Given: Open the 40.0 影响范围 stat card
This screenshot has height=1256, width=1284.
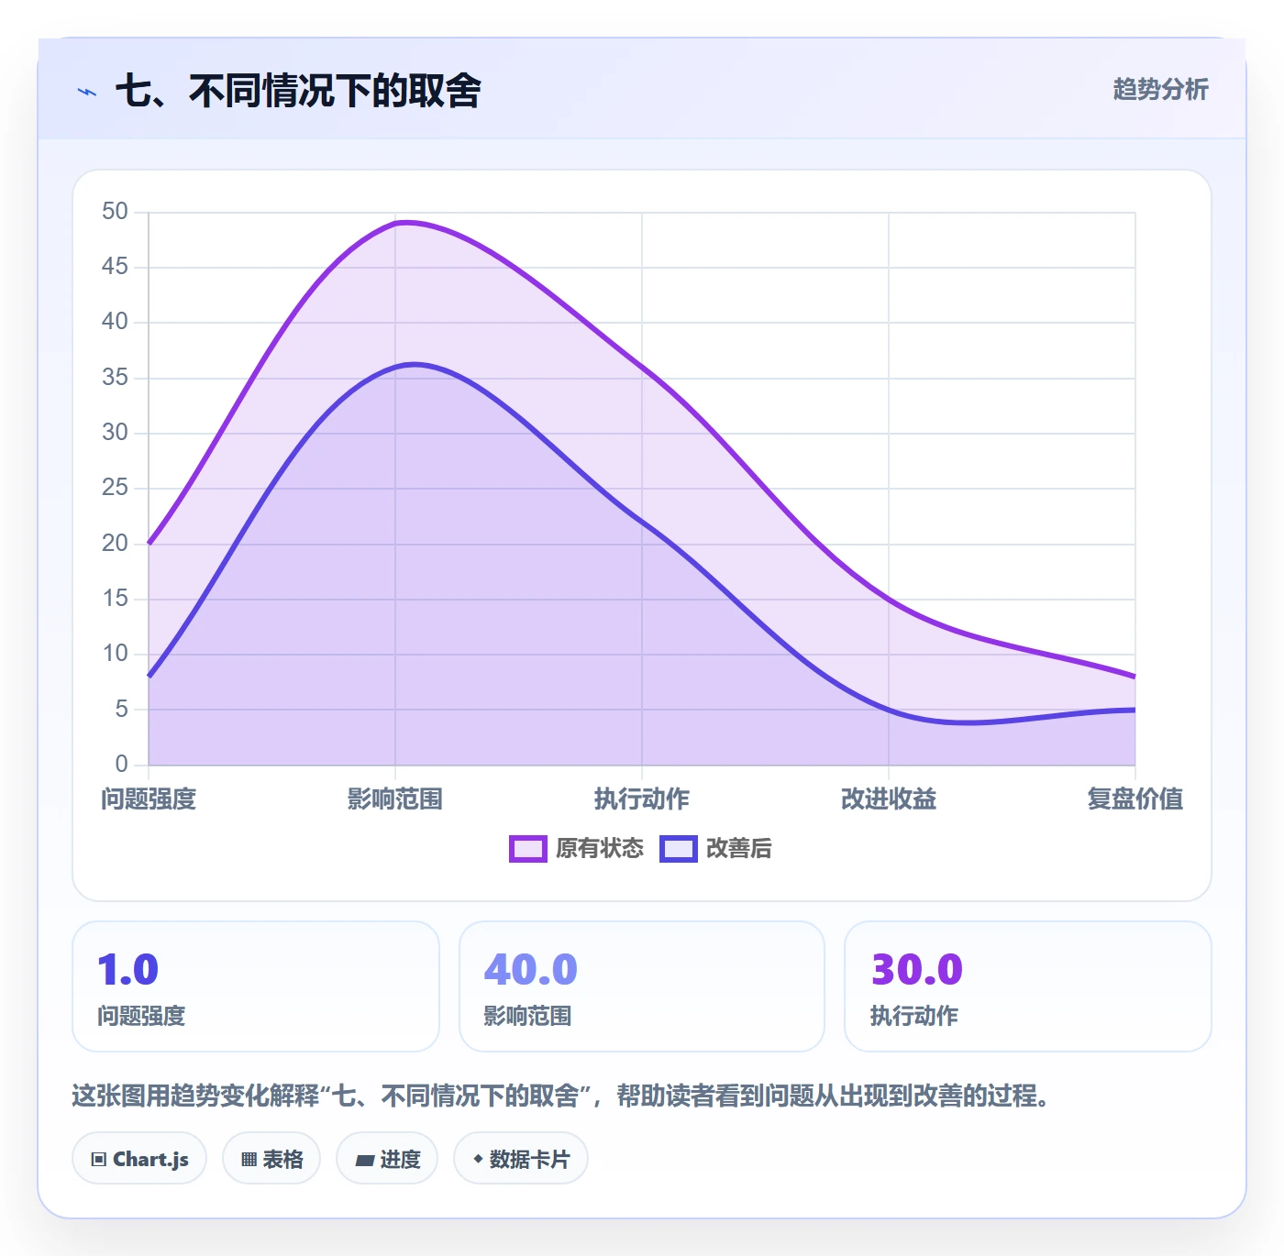Looking at the screenshot, I should pyautogui.click(x=642, y=986).
